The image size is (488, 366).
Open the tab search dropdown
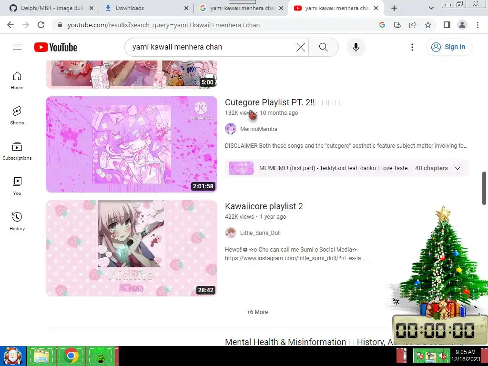click(431, 8)
